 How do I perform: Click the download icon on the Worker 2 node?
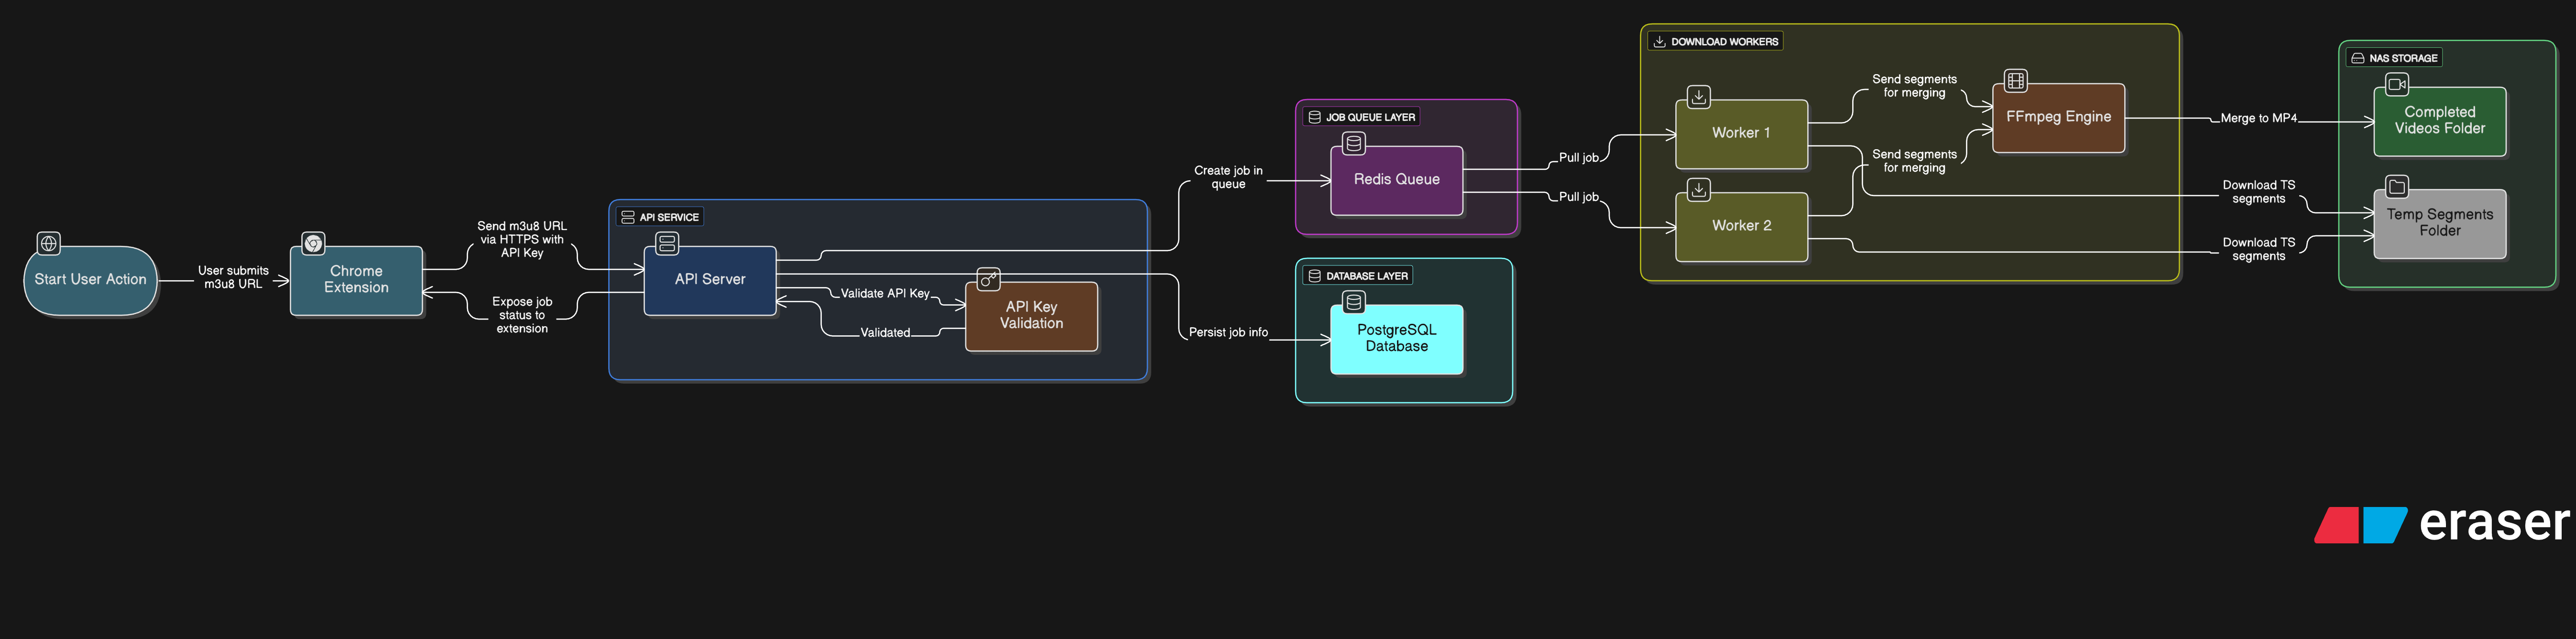coord(1698,189)
